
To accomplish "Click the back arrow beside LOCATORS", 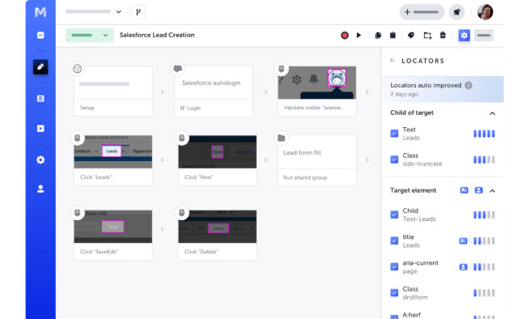I will coord(392,61).
